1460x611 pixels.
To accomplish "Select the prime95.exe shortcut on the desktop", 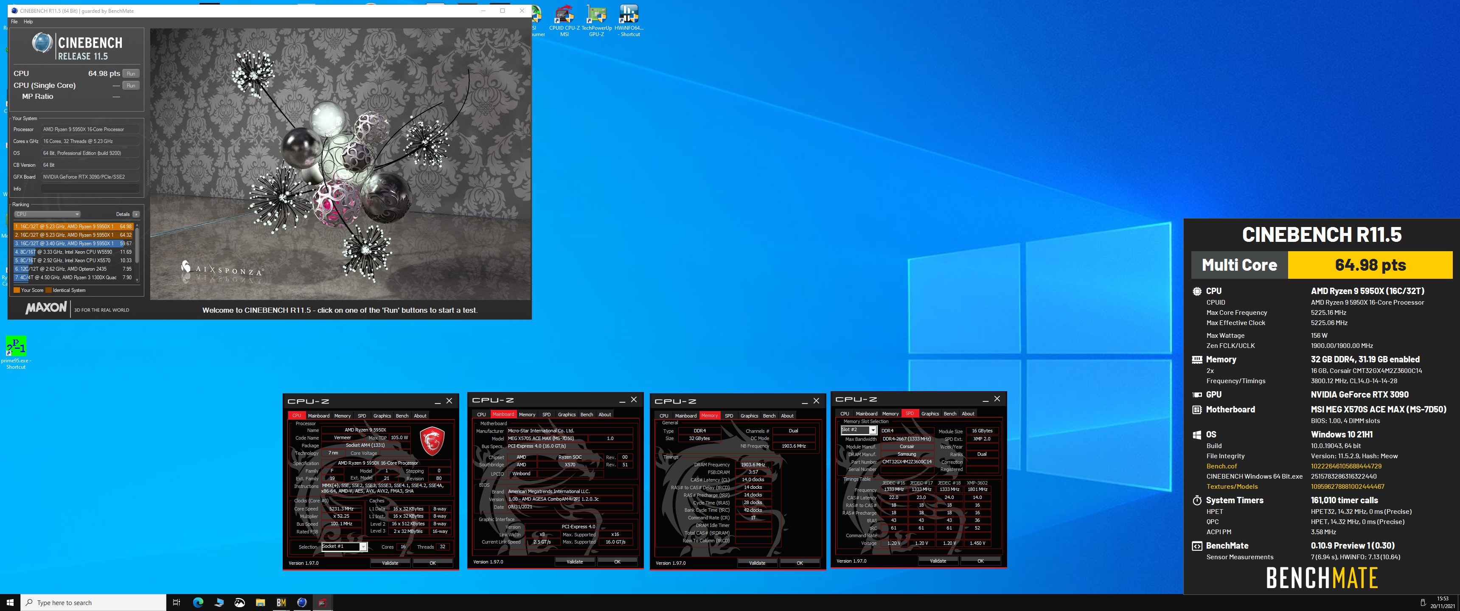I will (x=16, y=353).
